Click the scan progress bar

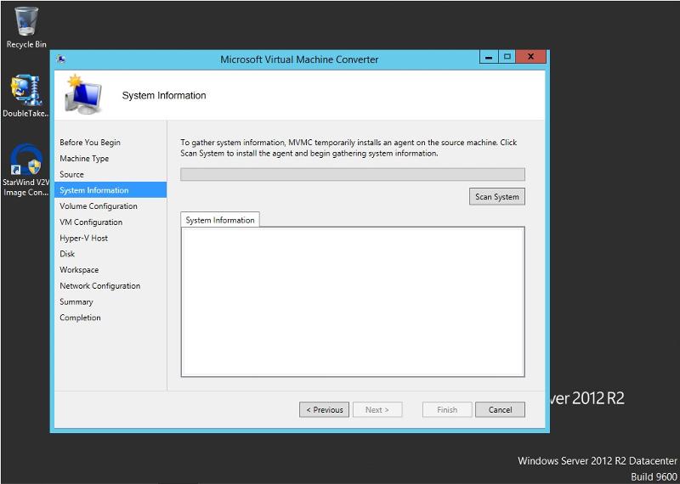tap(353, 174)
